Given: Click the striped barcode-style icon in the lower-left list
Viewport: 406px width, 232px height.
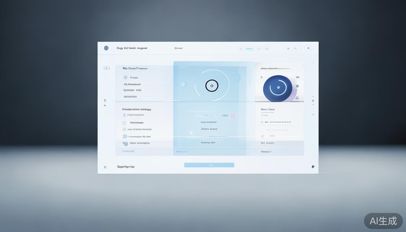Looking at the screenshot, I should 125,143.
